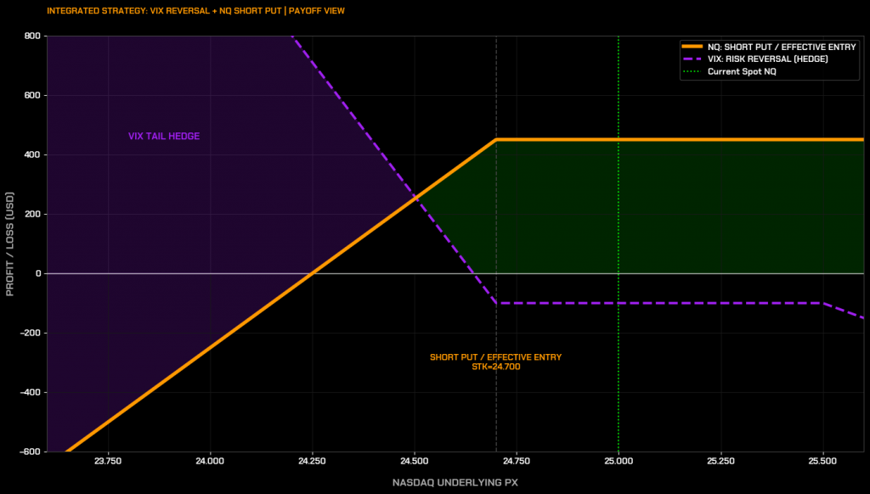Select the VIX: RISK REVERSAL (HEDGE) legend label
This screenshot has height=494, width=870.
tap(767, 59)
